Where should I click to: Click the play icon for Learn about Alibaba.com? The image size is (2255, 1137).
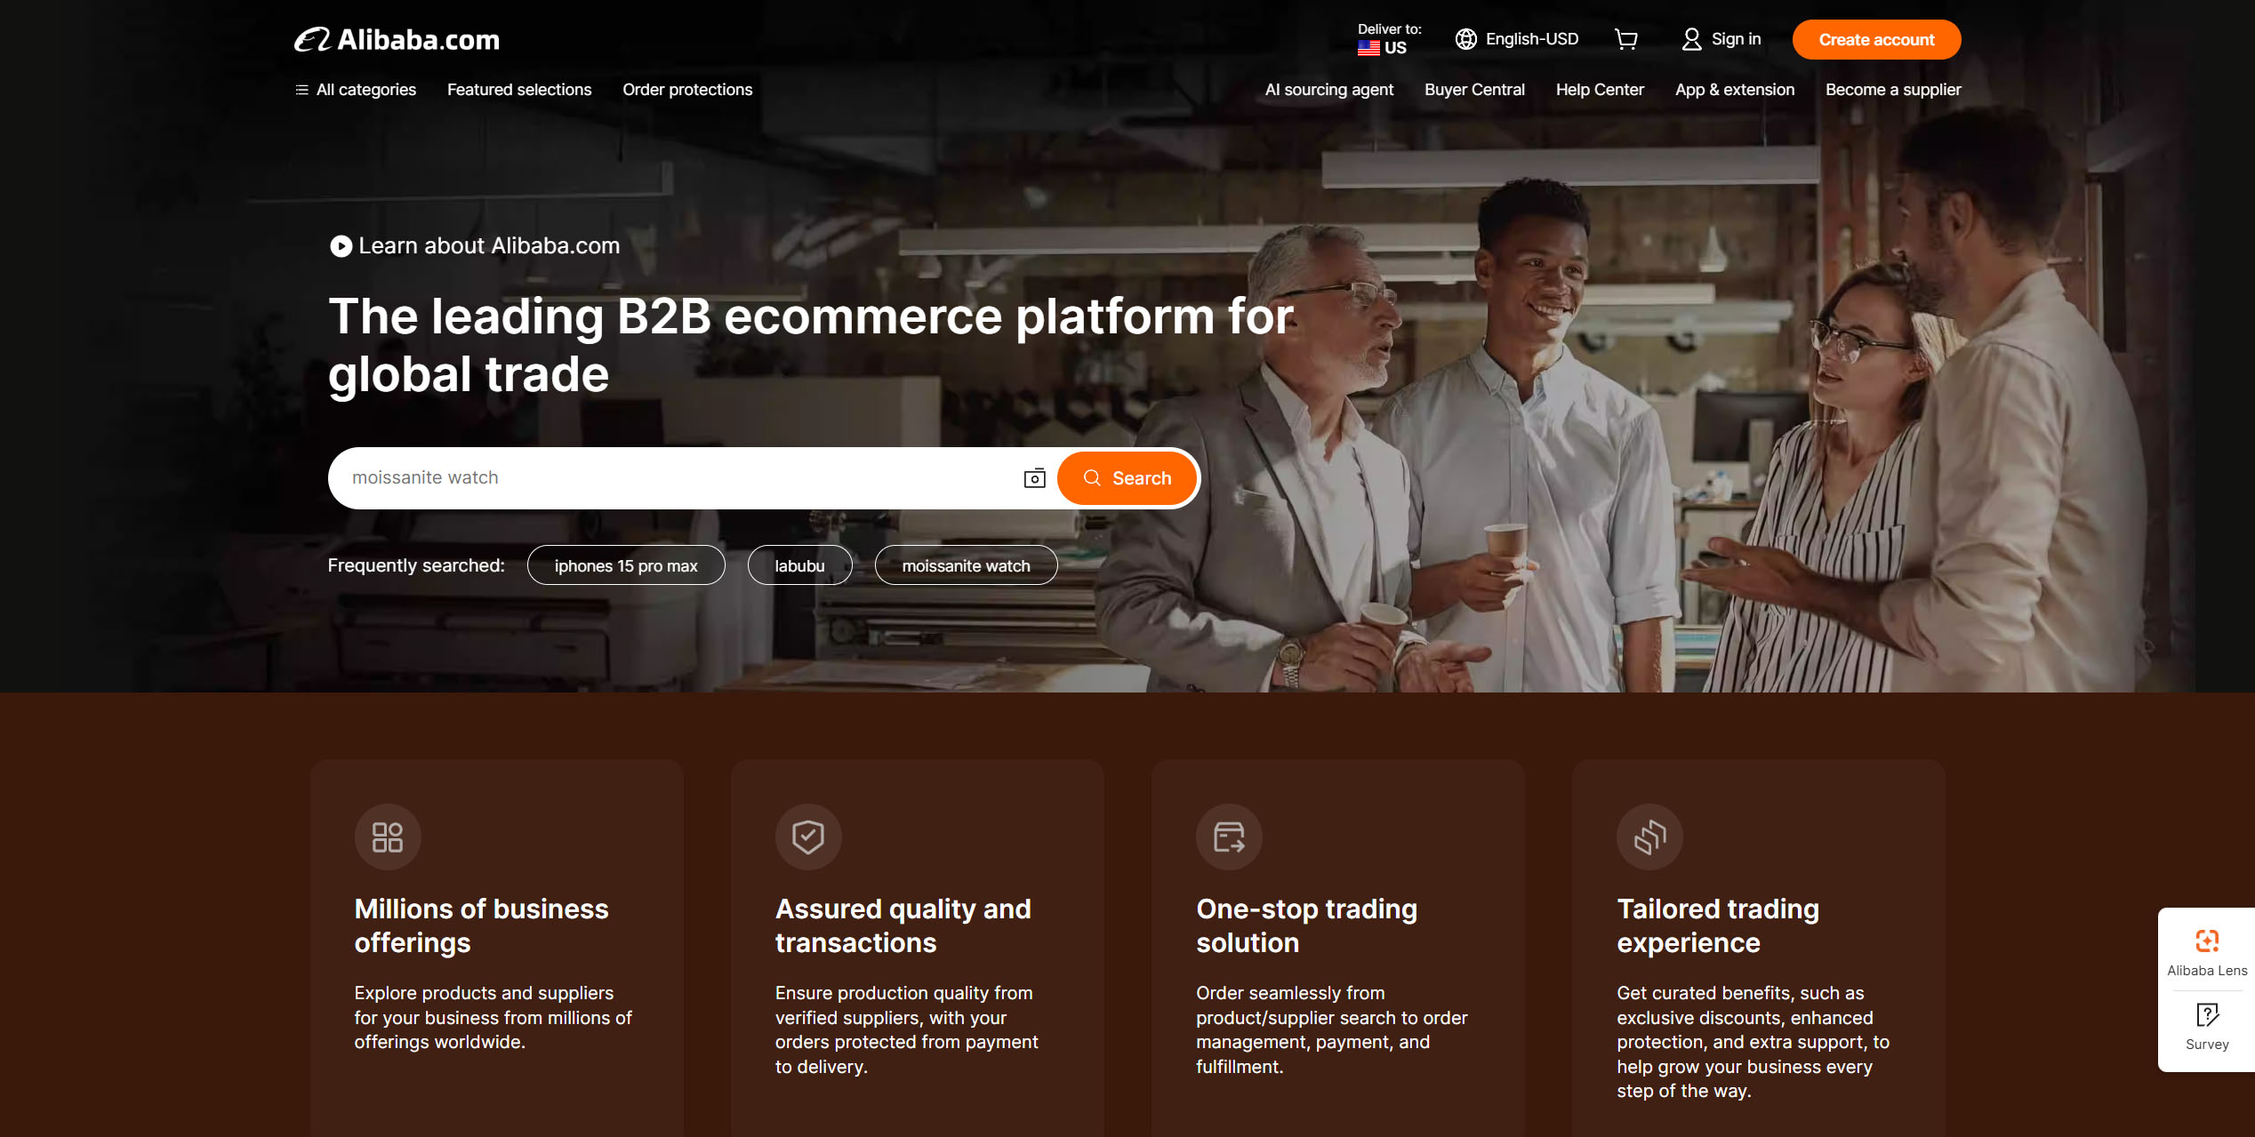tap(341, 246)
